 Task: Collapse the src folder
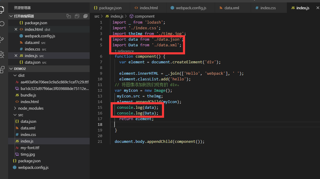click(x=15, y=115)
